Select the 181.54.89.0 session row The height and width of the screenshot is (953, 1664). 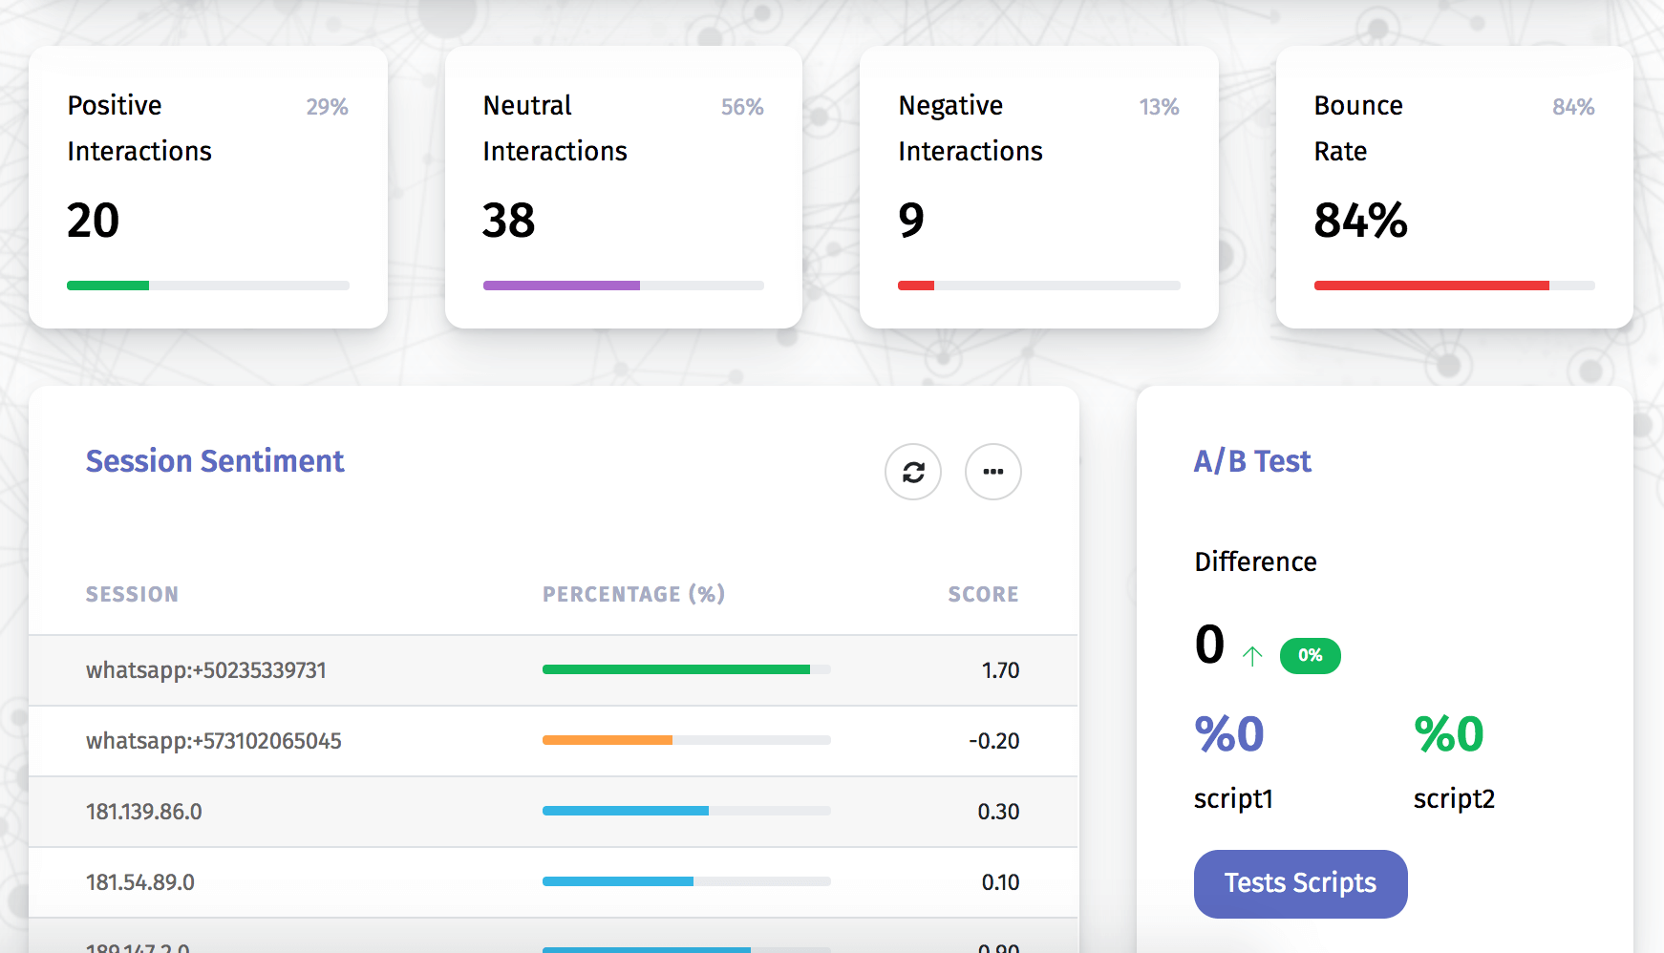(x=553, y=882)
